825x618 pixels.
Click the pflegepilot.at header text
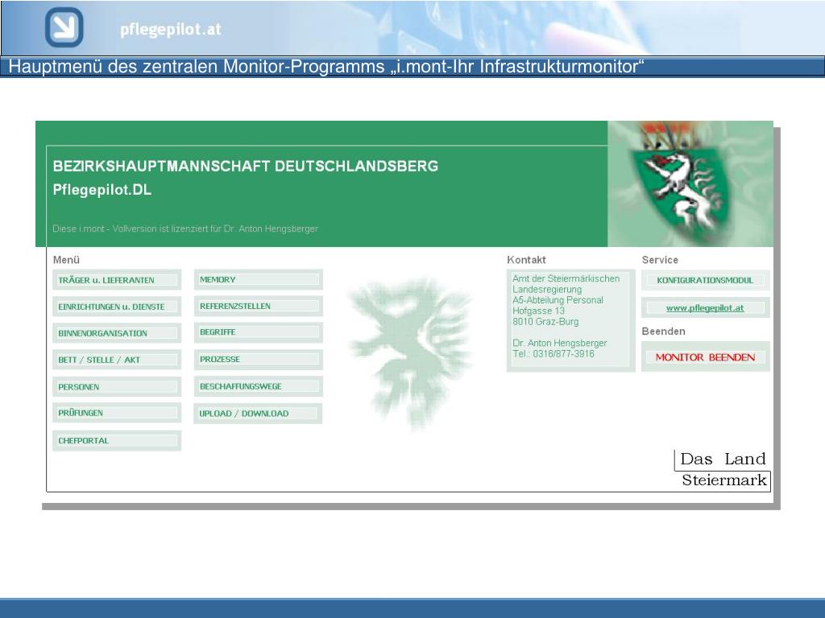171,30
